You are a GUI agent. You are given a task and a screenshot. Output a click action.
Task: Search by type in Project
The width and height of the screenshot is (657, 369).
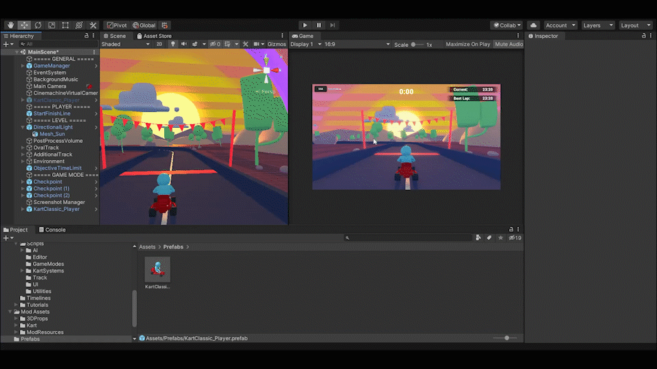(x=478, y=238)
